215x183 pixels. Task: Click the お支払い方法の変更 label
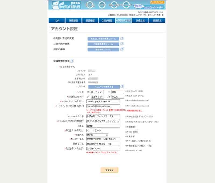click(x=64, y=38)
